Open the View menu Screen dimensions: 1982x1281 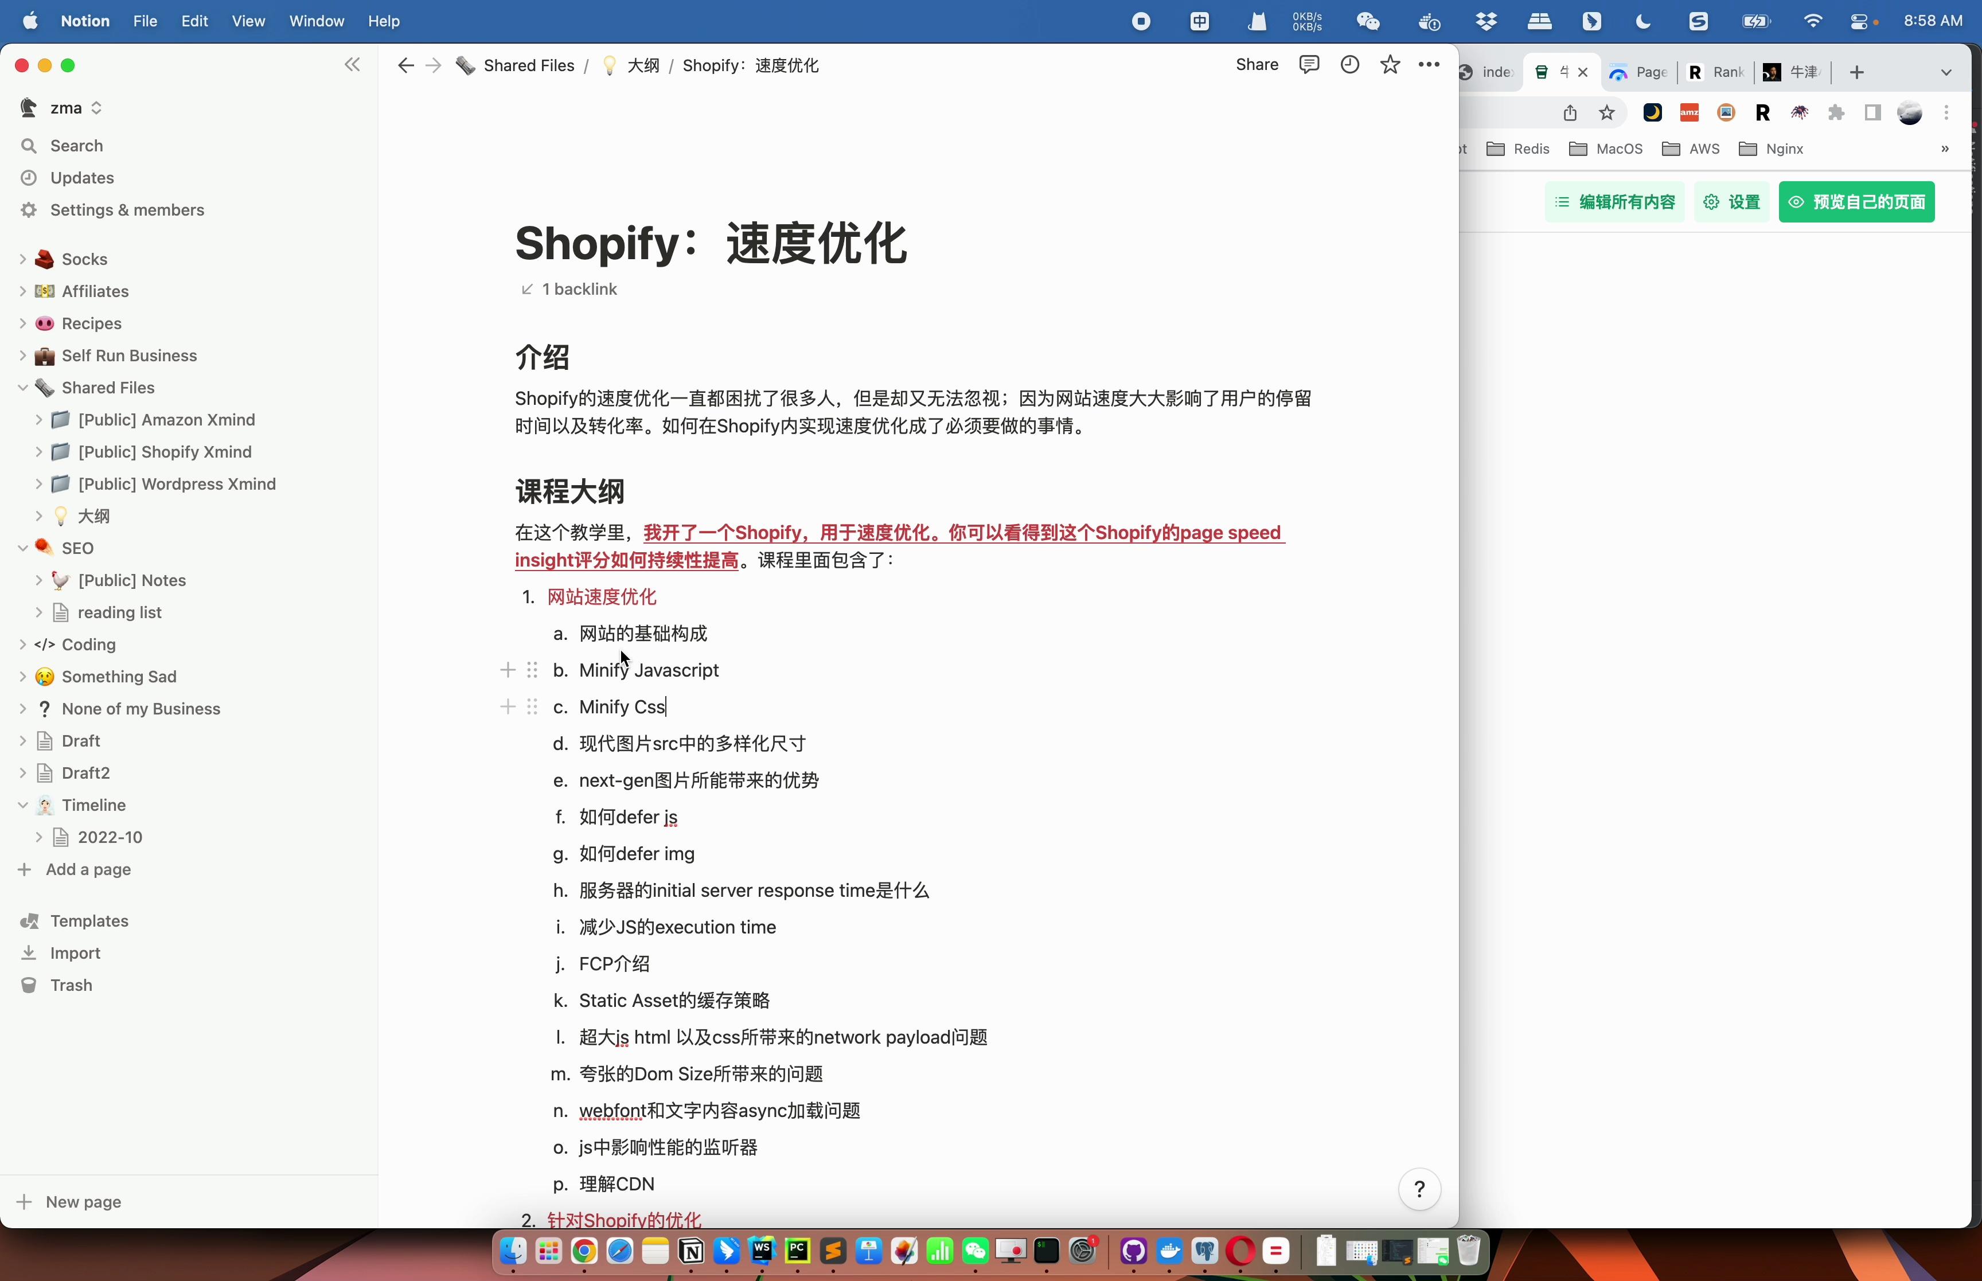[248, 21]
